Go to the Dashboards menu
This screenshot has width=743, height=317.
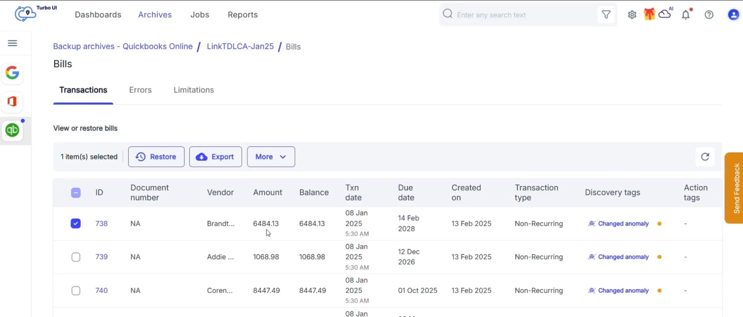tap(98, 15)
